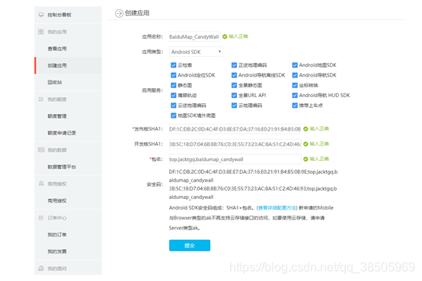The image size is (422, 281).
Task: Click the monitor icon beside 控制台看板
Action: [41, 14]
